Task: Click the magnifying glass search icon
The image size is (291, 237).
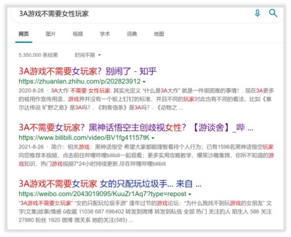Action: click(273, 13)
